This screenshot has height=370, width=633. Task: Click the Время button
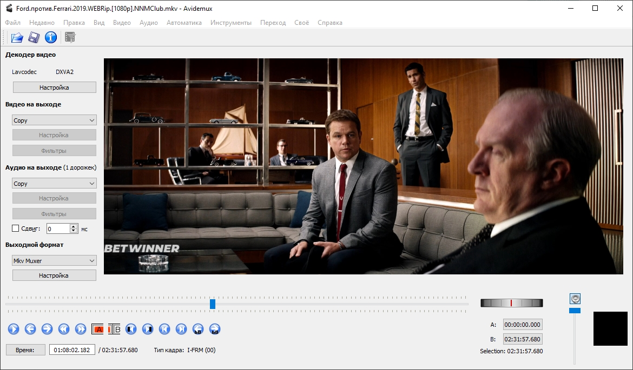(25, 350)
